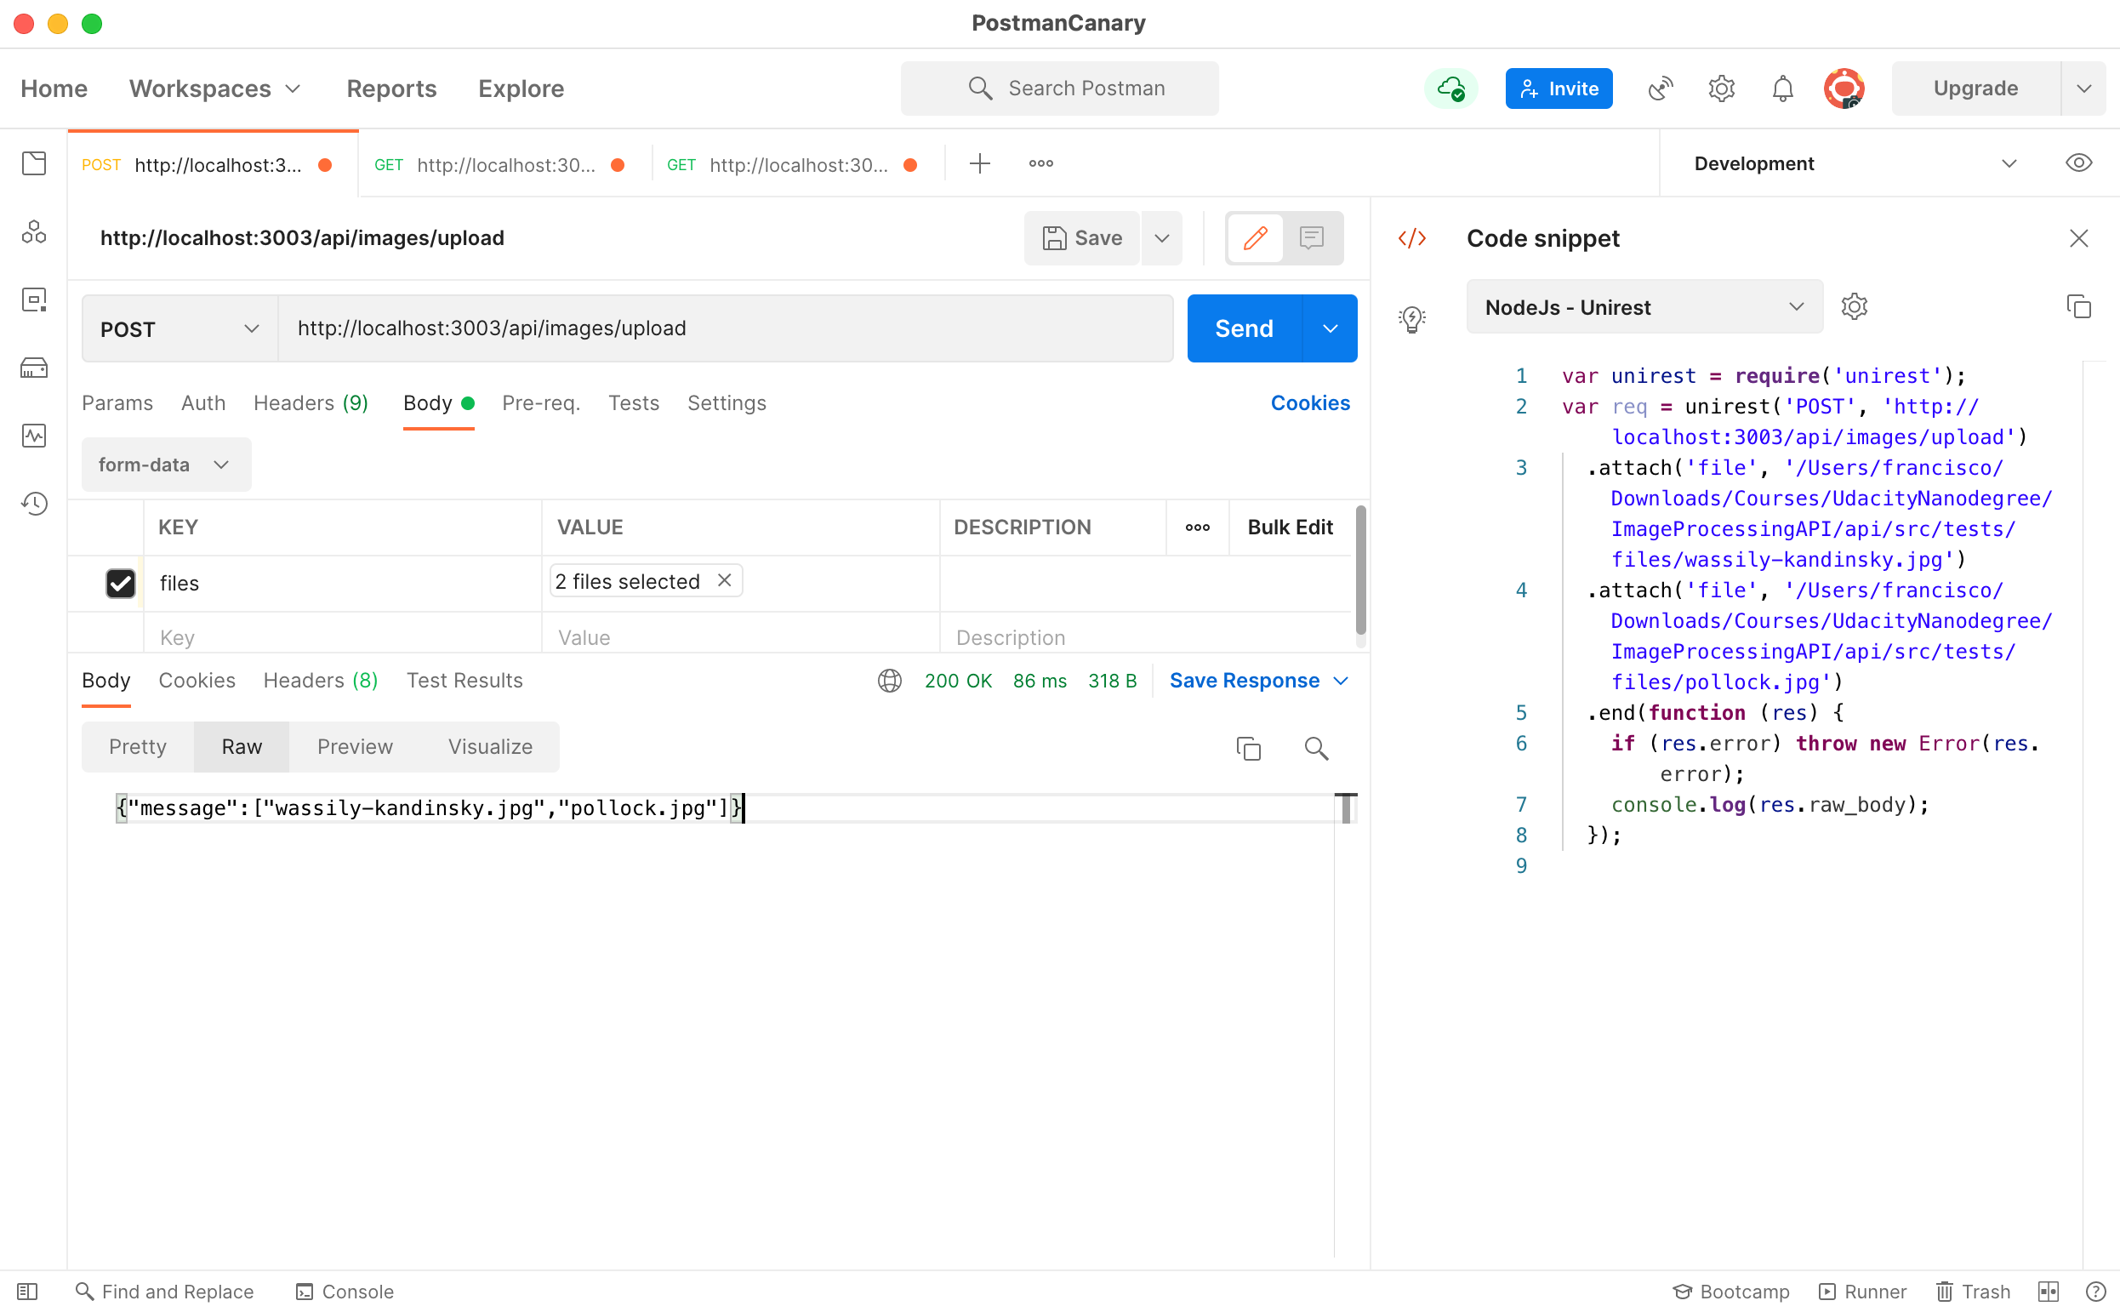Open the POST method dropdown
This screenshot has width=2120, height=1312.
point(180,329)
